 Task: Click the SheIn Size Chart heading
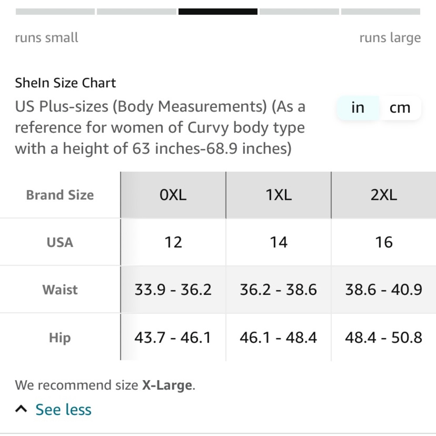click(x=65, y=83)
